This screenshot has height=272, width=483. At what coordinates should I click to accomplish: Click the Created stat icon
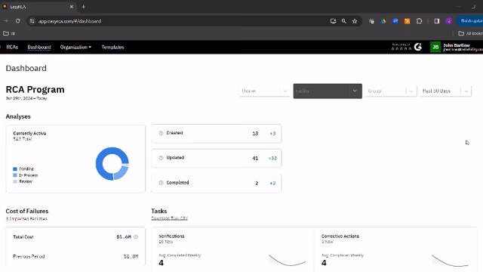pyautogui.click(x=161, y=133)
